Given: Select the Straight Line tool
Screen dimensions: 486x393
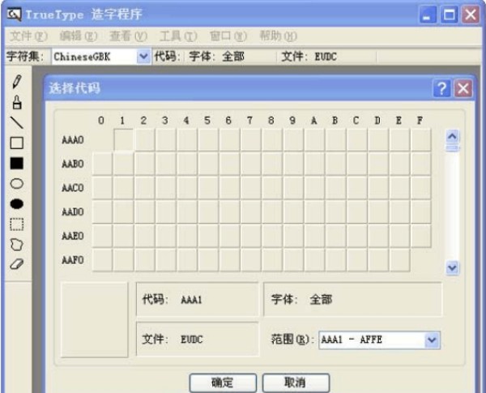Looking at the screenshot, I should (17, 122).
